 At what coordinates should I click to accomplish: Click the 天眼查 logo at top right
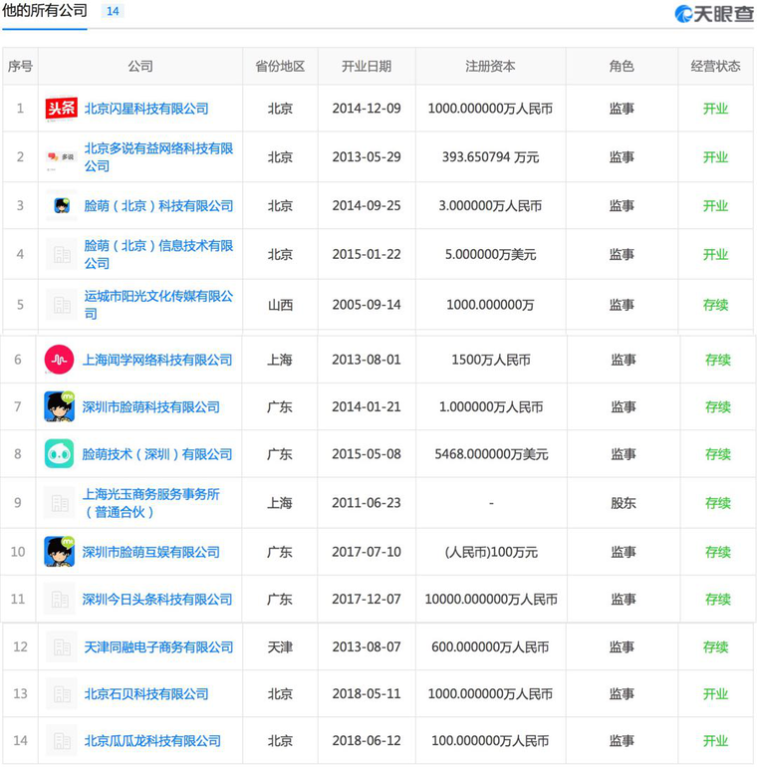(x=714, y=14)
